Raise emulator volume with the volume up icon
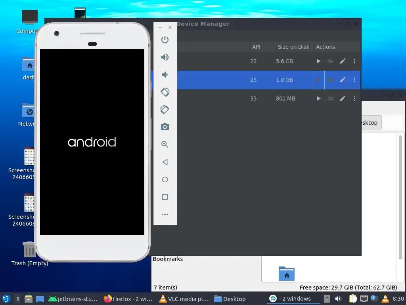Image resolution: width=406 pixels, height=305 pixels. pyautogui.click(x=165, y=57)
